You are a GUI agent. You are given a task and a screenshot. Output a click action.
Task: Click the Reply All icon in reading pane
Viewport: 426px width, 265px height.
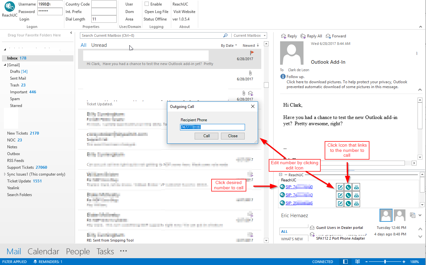click(x=303, y=36)
